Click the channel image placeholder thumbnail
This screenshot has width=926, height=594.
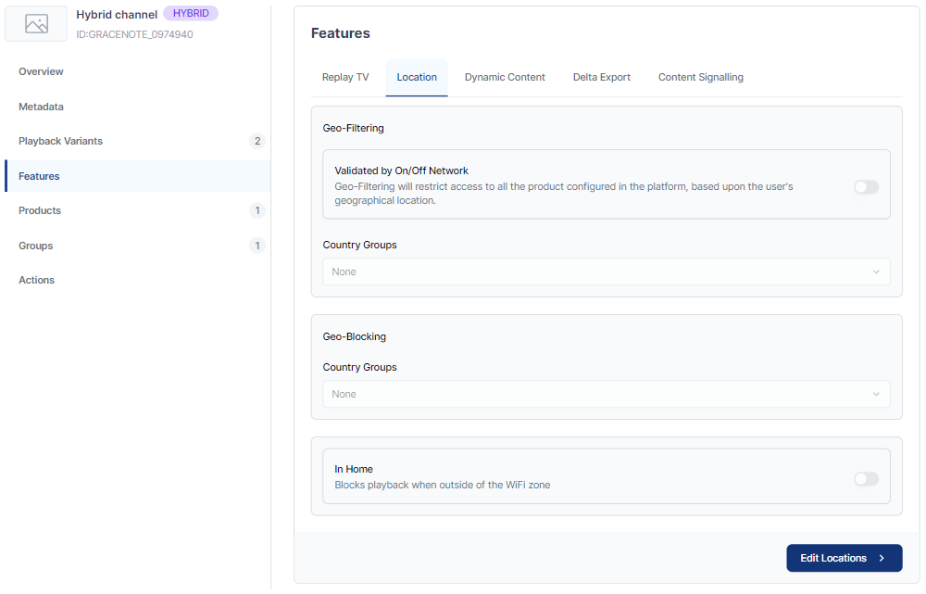[36, 24]
